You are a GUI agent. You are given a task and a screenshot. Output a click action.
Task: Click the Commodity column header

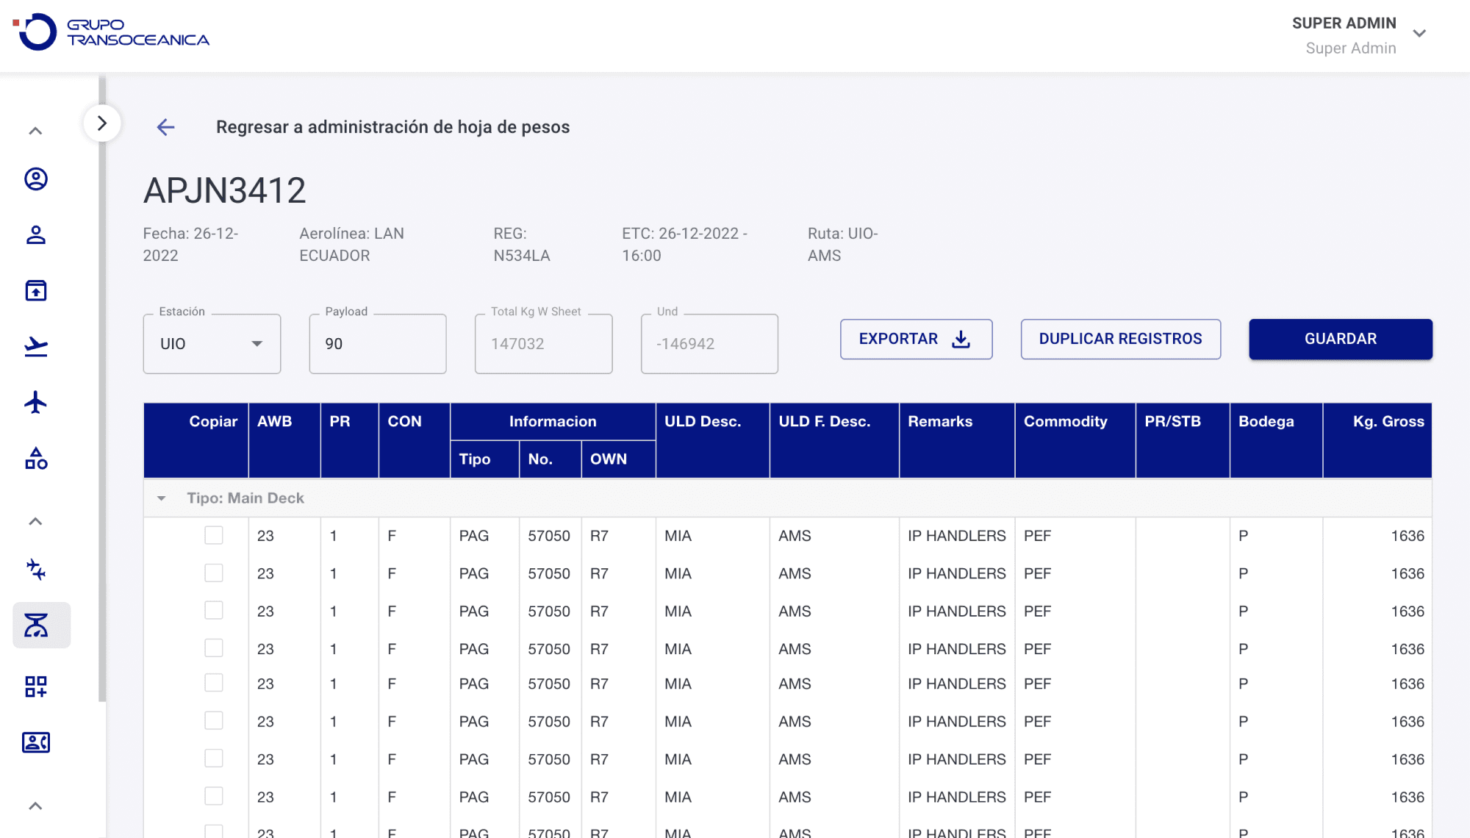(x=1075, y=440)
